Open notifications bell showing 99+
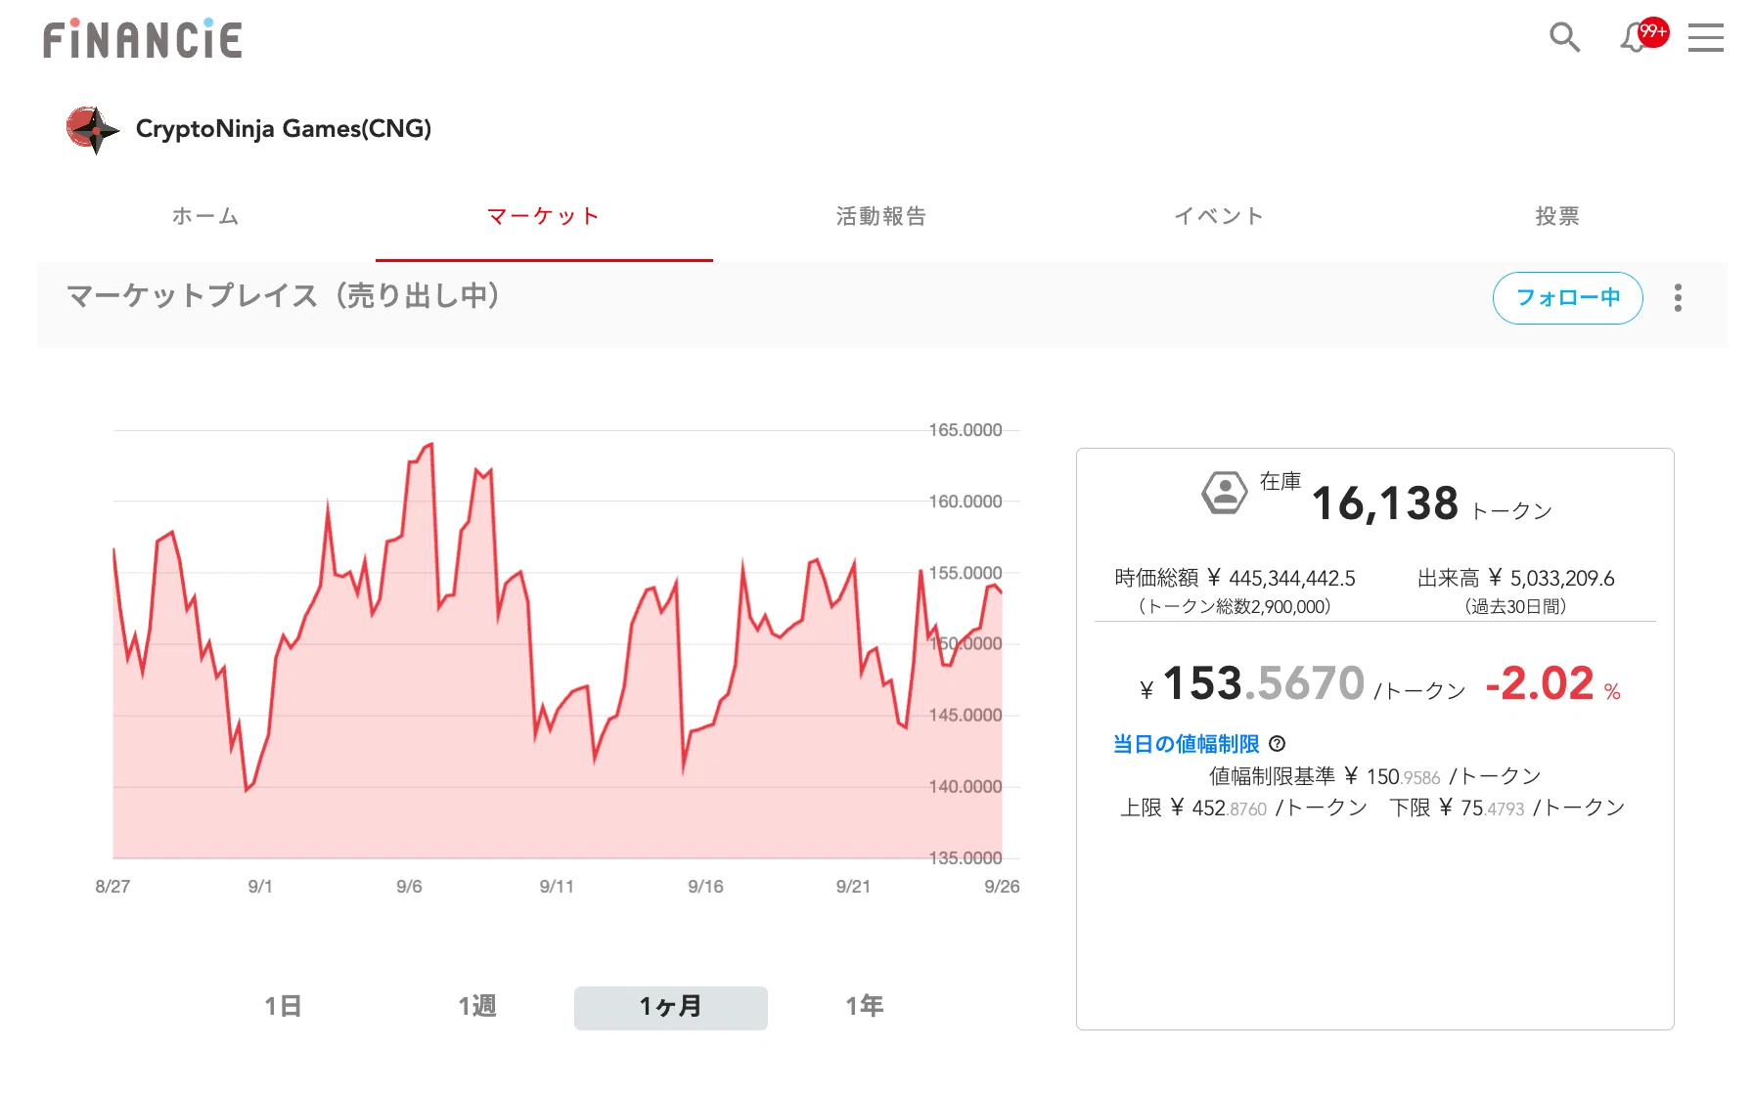 point(1643,36)
